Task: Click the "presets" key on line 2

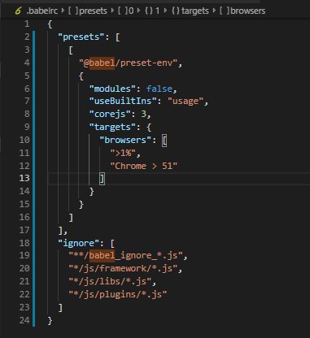Action: (81, 37)
